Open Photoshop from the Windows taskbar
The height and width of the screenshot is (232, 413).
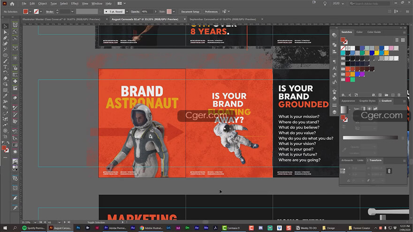pyautogui.click(x=78, y=228)
